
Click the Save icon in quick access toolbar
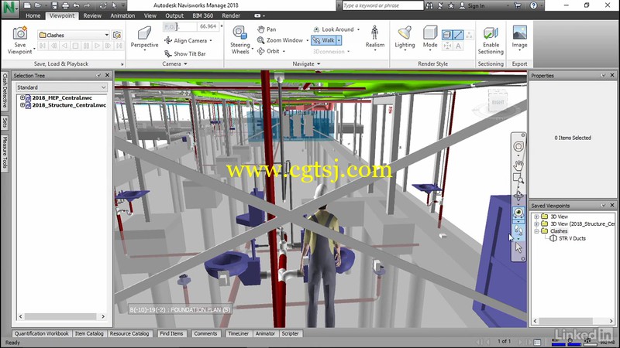(54, 5)
